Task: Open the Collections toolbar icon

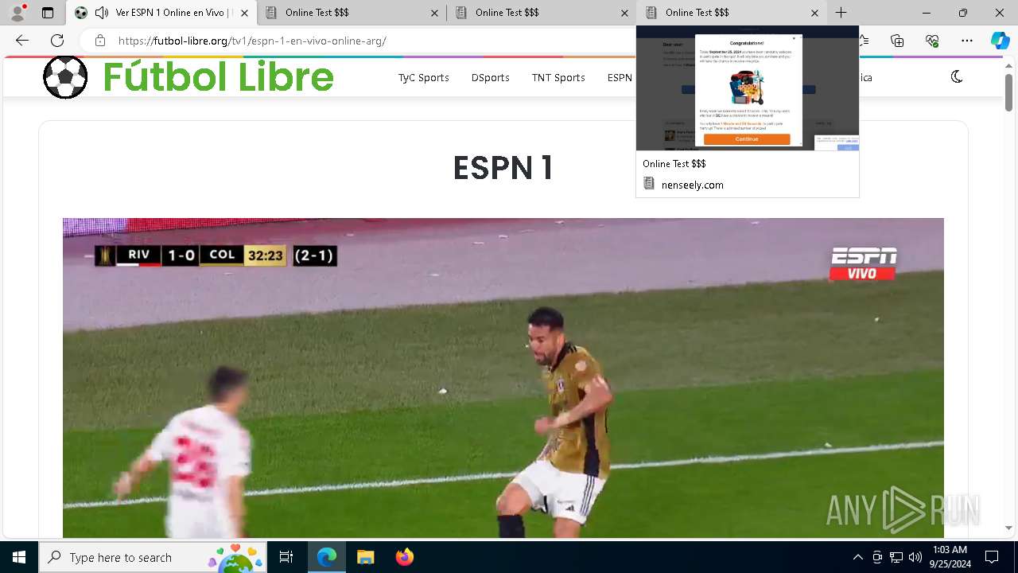Action: 897,41
